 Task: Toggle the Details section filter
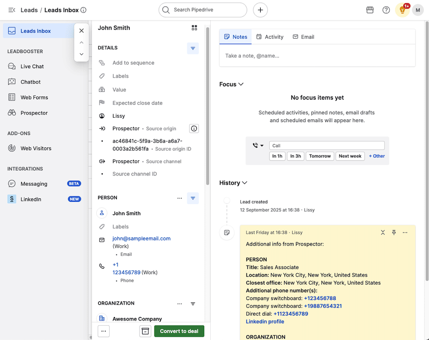[193, 48]
